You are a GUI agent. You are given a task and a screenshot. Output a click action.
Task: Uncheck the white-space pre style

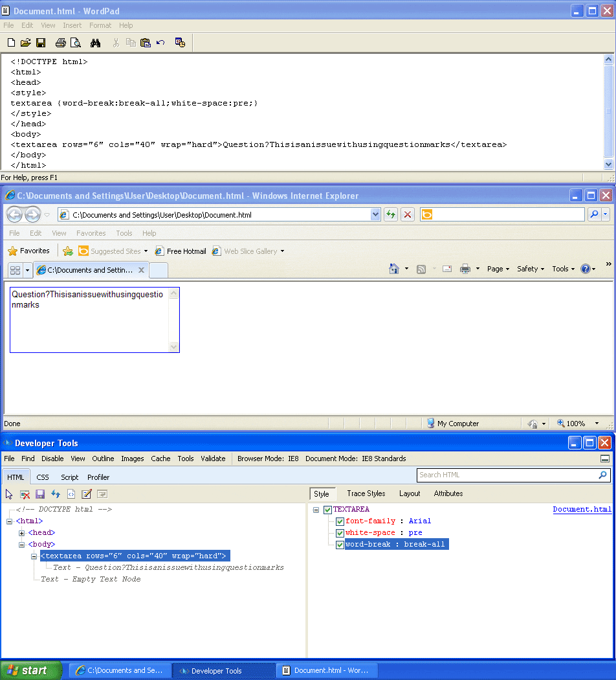pos(340,532)
